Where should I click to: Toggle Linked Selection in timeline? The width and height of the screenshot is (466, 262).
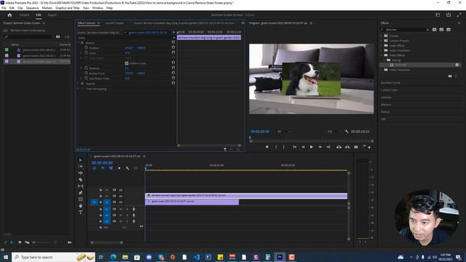111,168
